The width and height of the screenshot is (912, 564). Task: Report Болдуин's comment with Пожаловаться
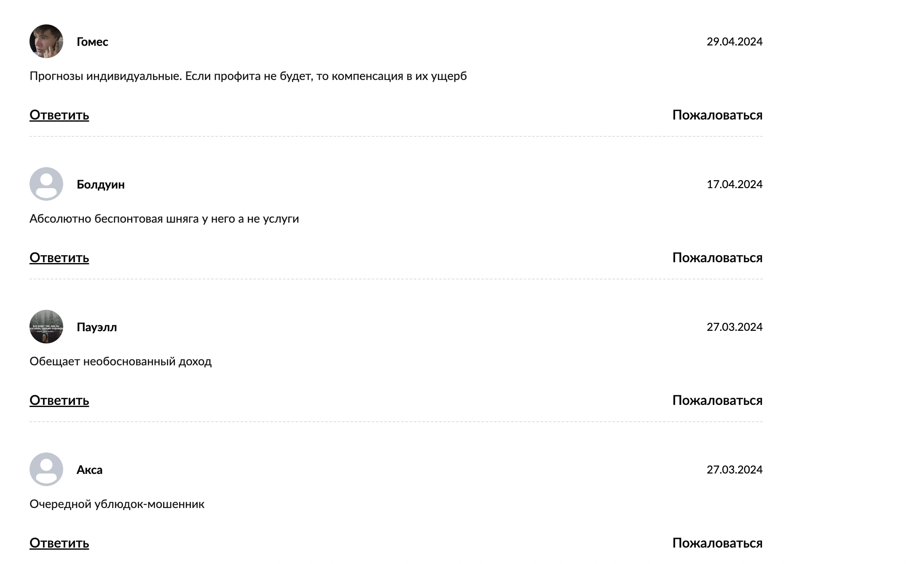[x=717, y=258]
